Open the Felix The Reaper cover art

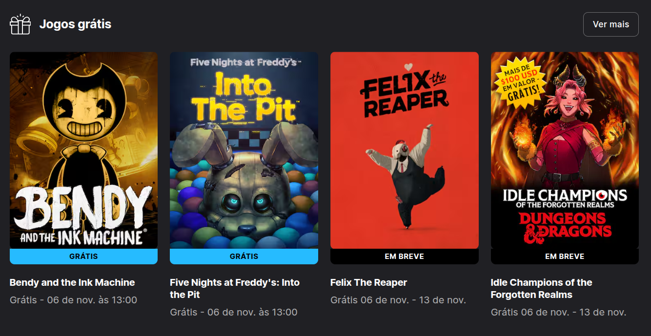(x=405, y=150)
